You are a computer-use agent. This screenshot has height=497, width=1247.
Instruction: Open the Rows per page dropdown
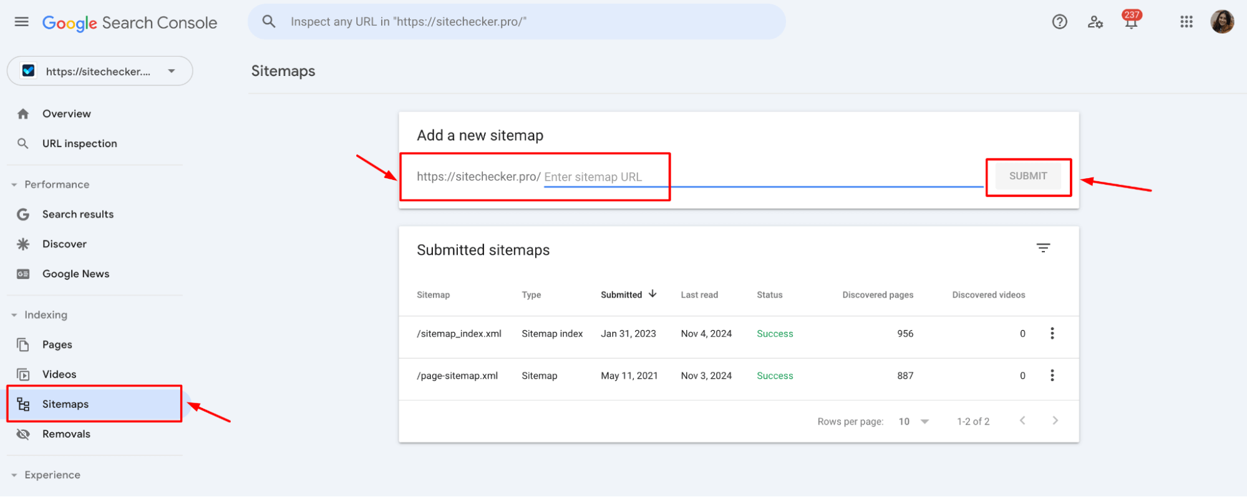[x=914, y=422]
